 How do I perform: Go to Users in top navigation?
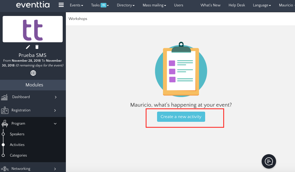point(178,5)
